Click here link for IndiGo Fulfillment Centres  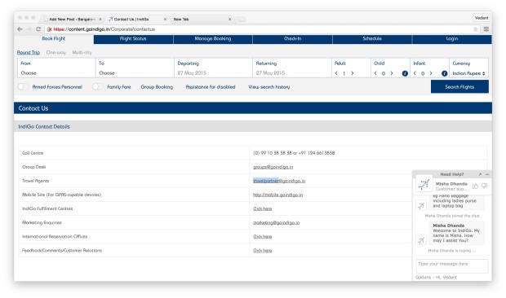click(x=262, y=208)
